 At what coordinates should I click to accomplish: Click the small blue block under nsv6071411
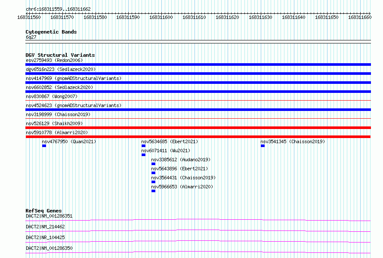pyautogui.click(x=144, y=155)
